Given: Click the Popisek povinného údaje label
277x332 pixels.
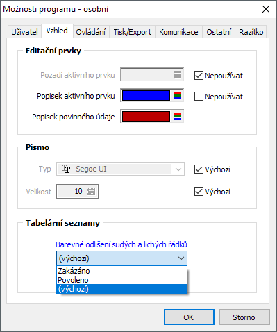Looking at the screenshot, I should coord(74,117).
